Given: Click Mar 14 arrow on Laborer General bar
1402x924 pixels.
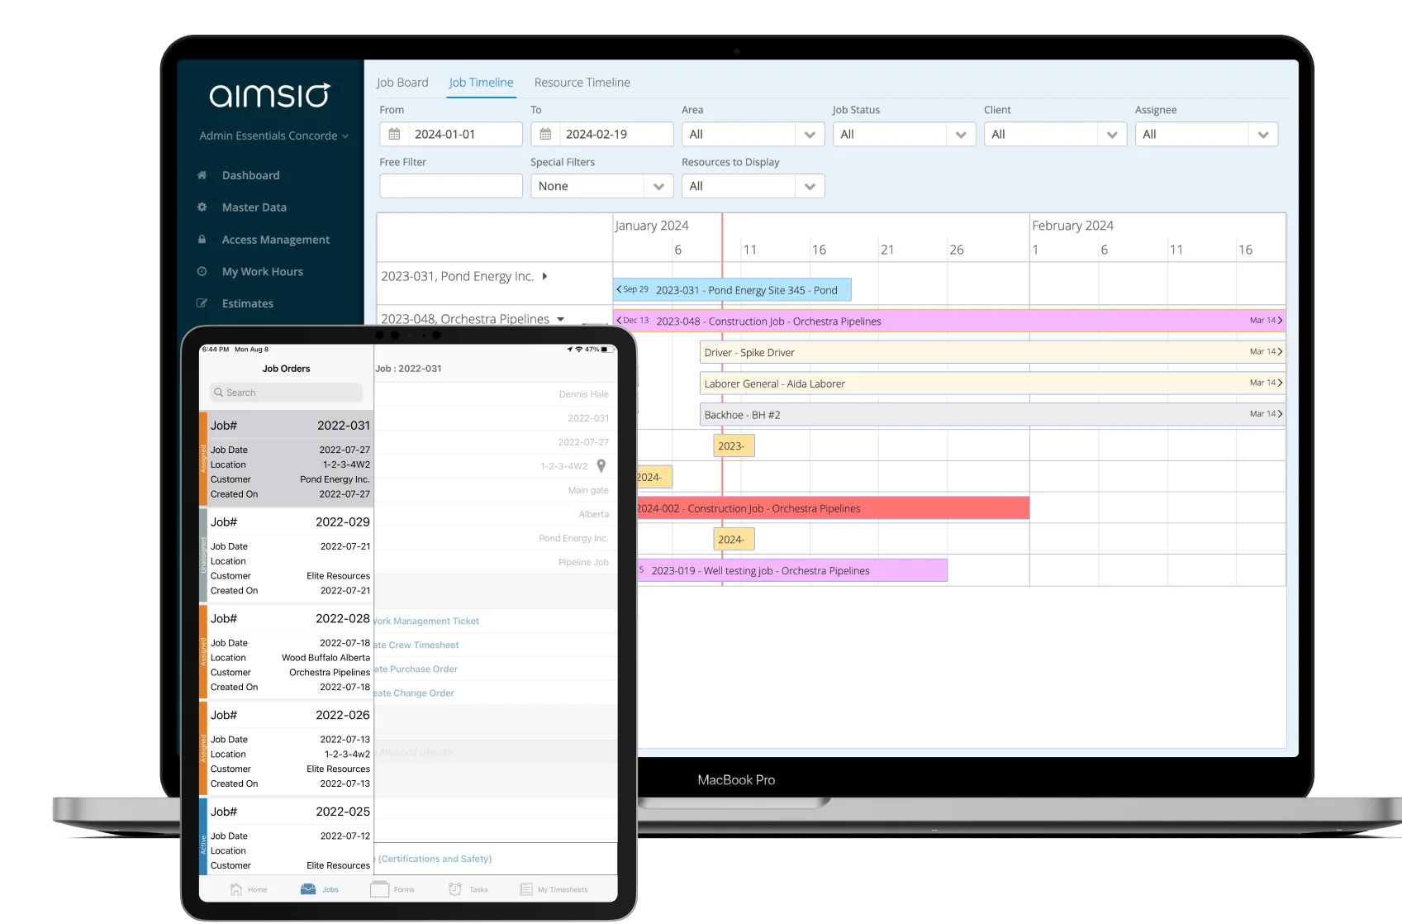Looking at the screenshot, I should click(x=1281, y=383).
